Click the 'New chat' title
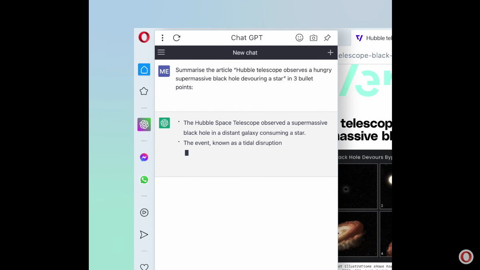The image size is (480, 270). (x=245, y=53)
